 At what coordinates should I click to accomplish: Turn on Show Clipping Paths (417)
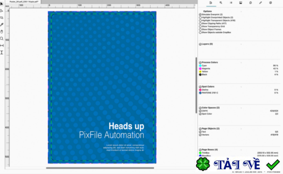[200, 23]
